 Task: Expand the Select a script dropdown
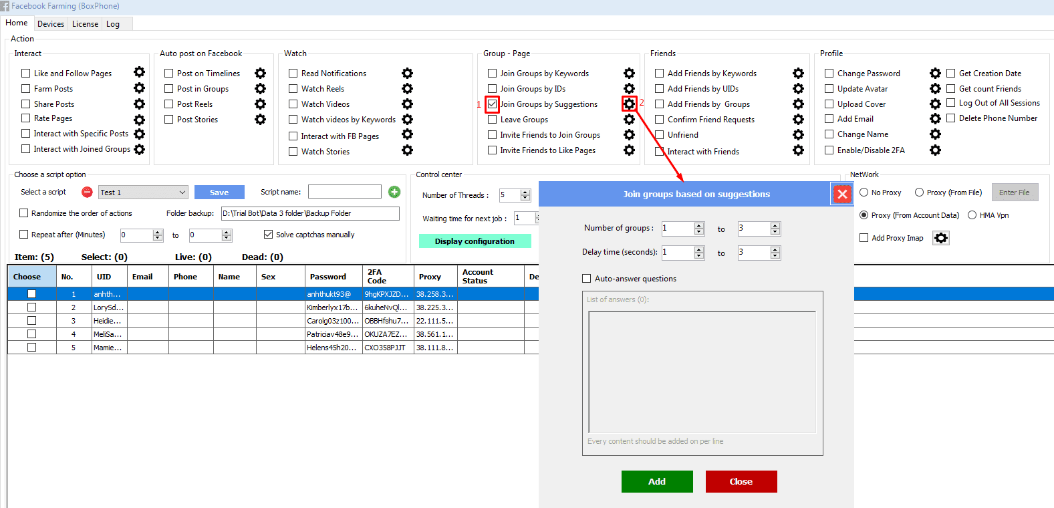(182, 193)
